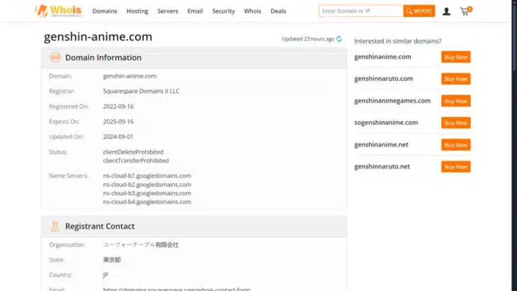Click the sogenshinanime.com domain suggestion

click(x=386, y=123)
